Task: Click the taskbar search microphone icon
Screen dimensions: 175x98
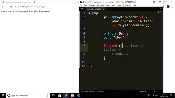Action: (48, 96)
